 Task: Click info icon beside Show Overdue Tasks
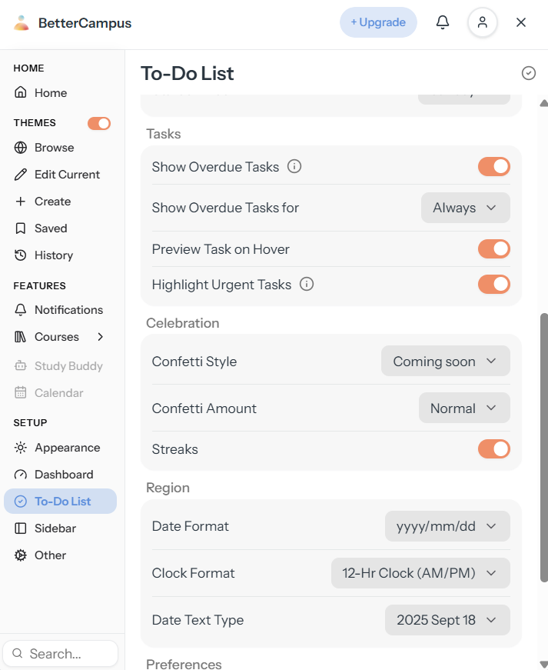(294, 166)
